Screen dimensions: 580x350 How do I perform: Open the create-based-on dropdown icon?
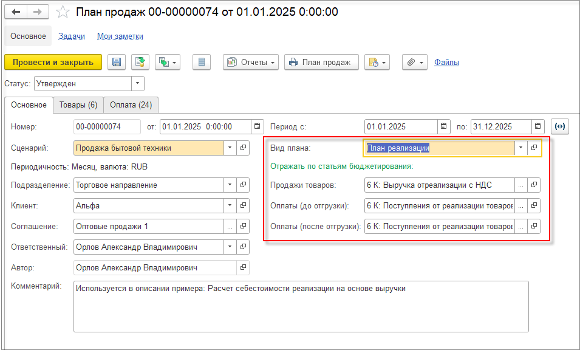coord(168,62)
